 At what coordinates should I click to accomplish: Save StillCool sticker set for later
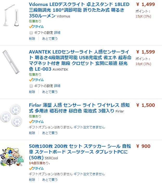tap(50, 180)
